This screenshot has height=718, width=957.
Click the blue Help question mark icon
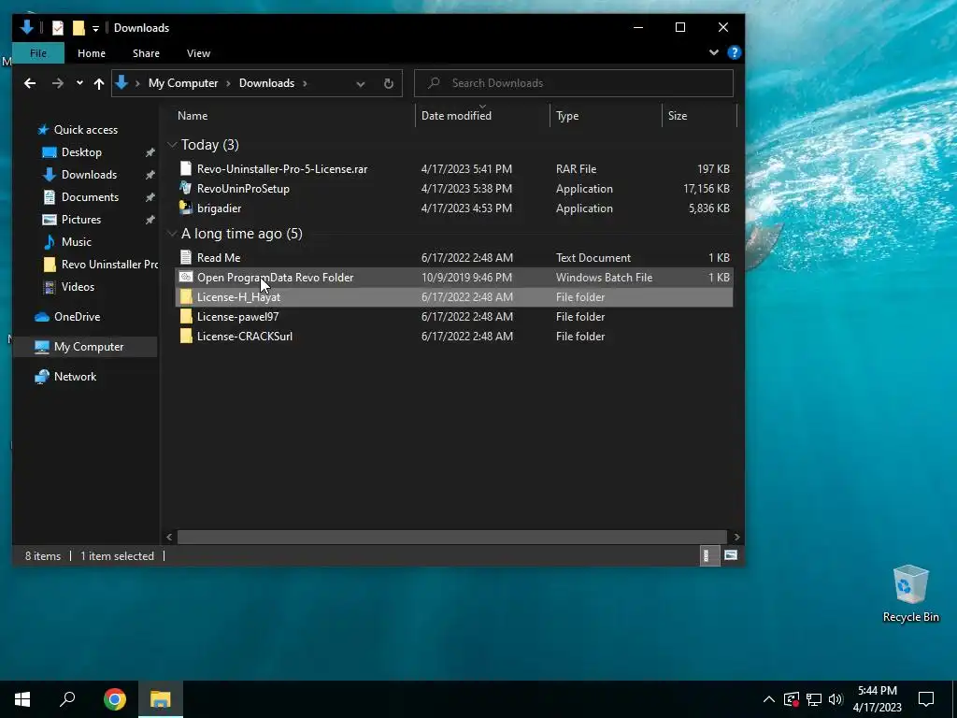735,52
